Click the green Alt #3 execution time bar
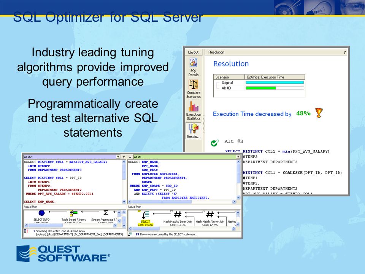 tap(261, 88)
